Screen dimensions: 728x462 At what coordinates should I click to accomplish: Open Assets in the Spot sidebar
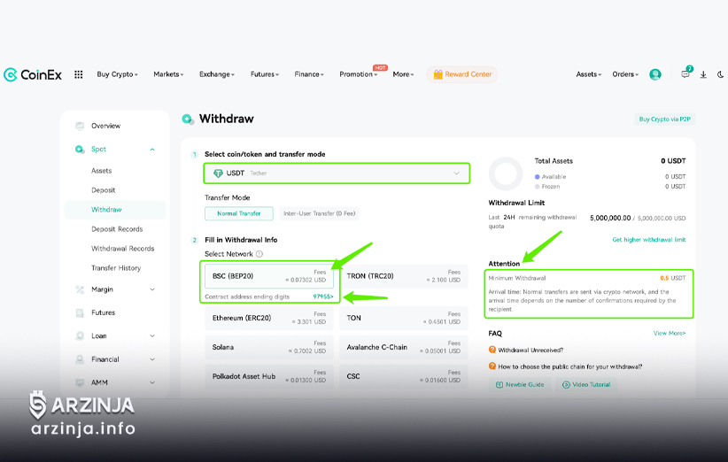[102, 171]
